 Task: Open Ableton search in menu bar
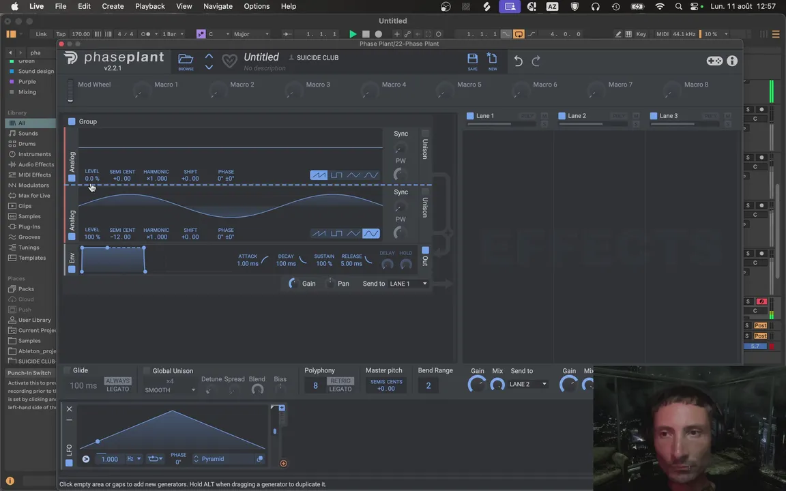pos(678,7)
